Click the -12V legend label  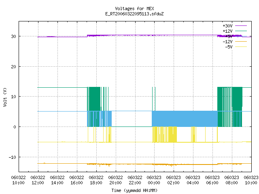[x=227, y=42]
